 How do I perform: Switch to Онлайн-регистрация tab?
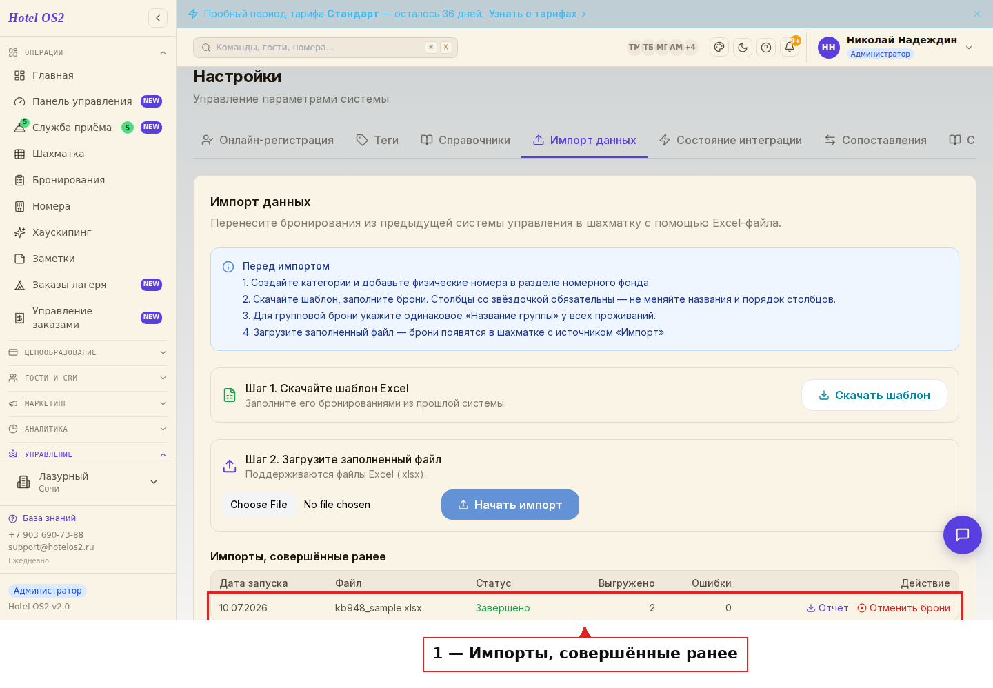coord(267,140)
